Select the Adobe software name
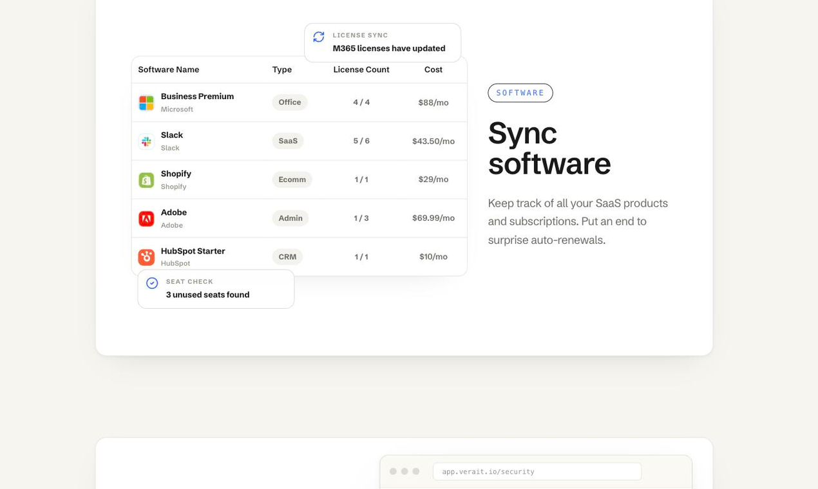This screenshot has width=818, height=489. 174,212
